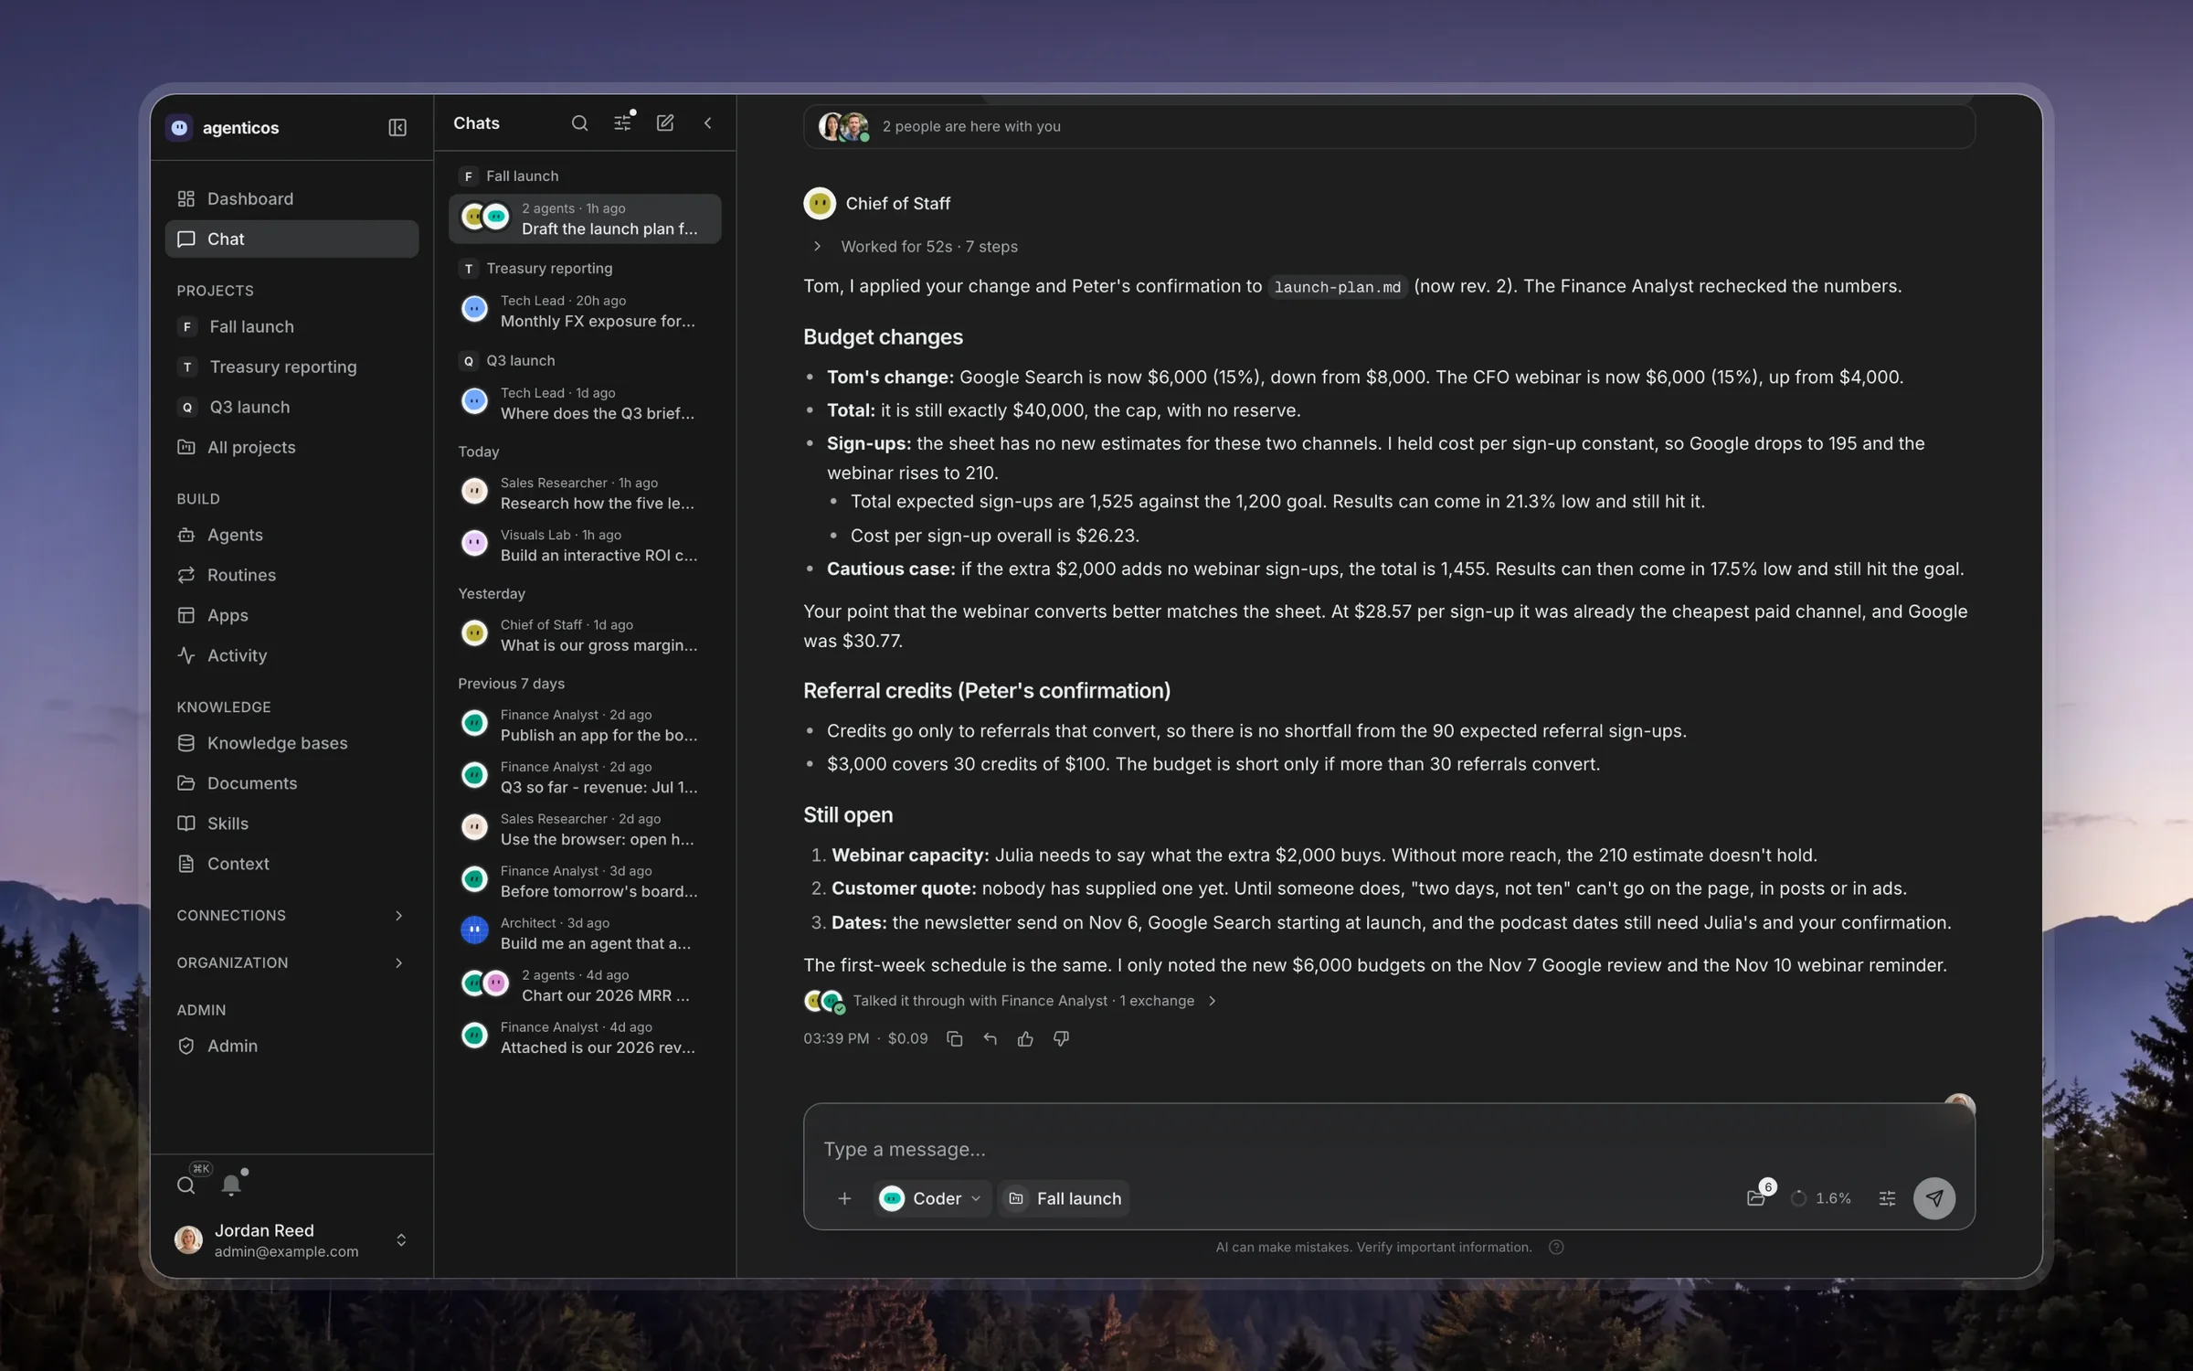
Task: Open the help icon beside AI disclaimer
Action: 1556,1248
